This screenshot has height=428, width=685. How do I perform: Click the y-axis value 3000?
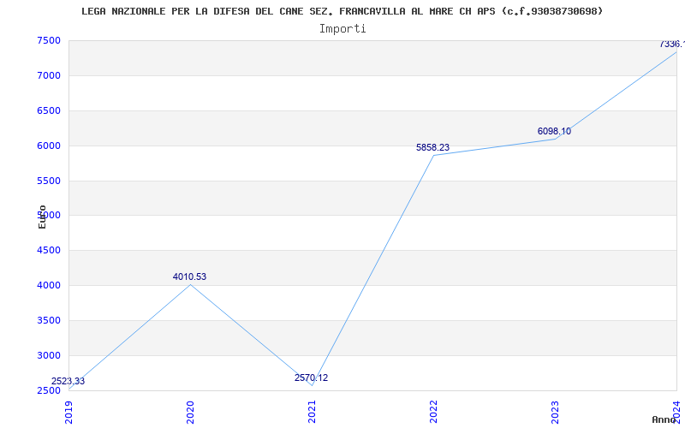pos(49,355)
